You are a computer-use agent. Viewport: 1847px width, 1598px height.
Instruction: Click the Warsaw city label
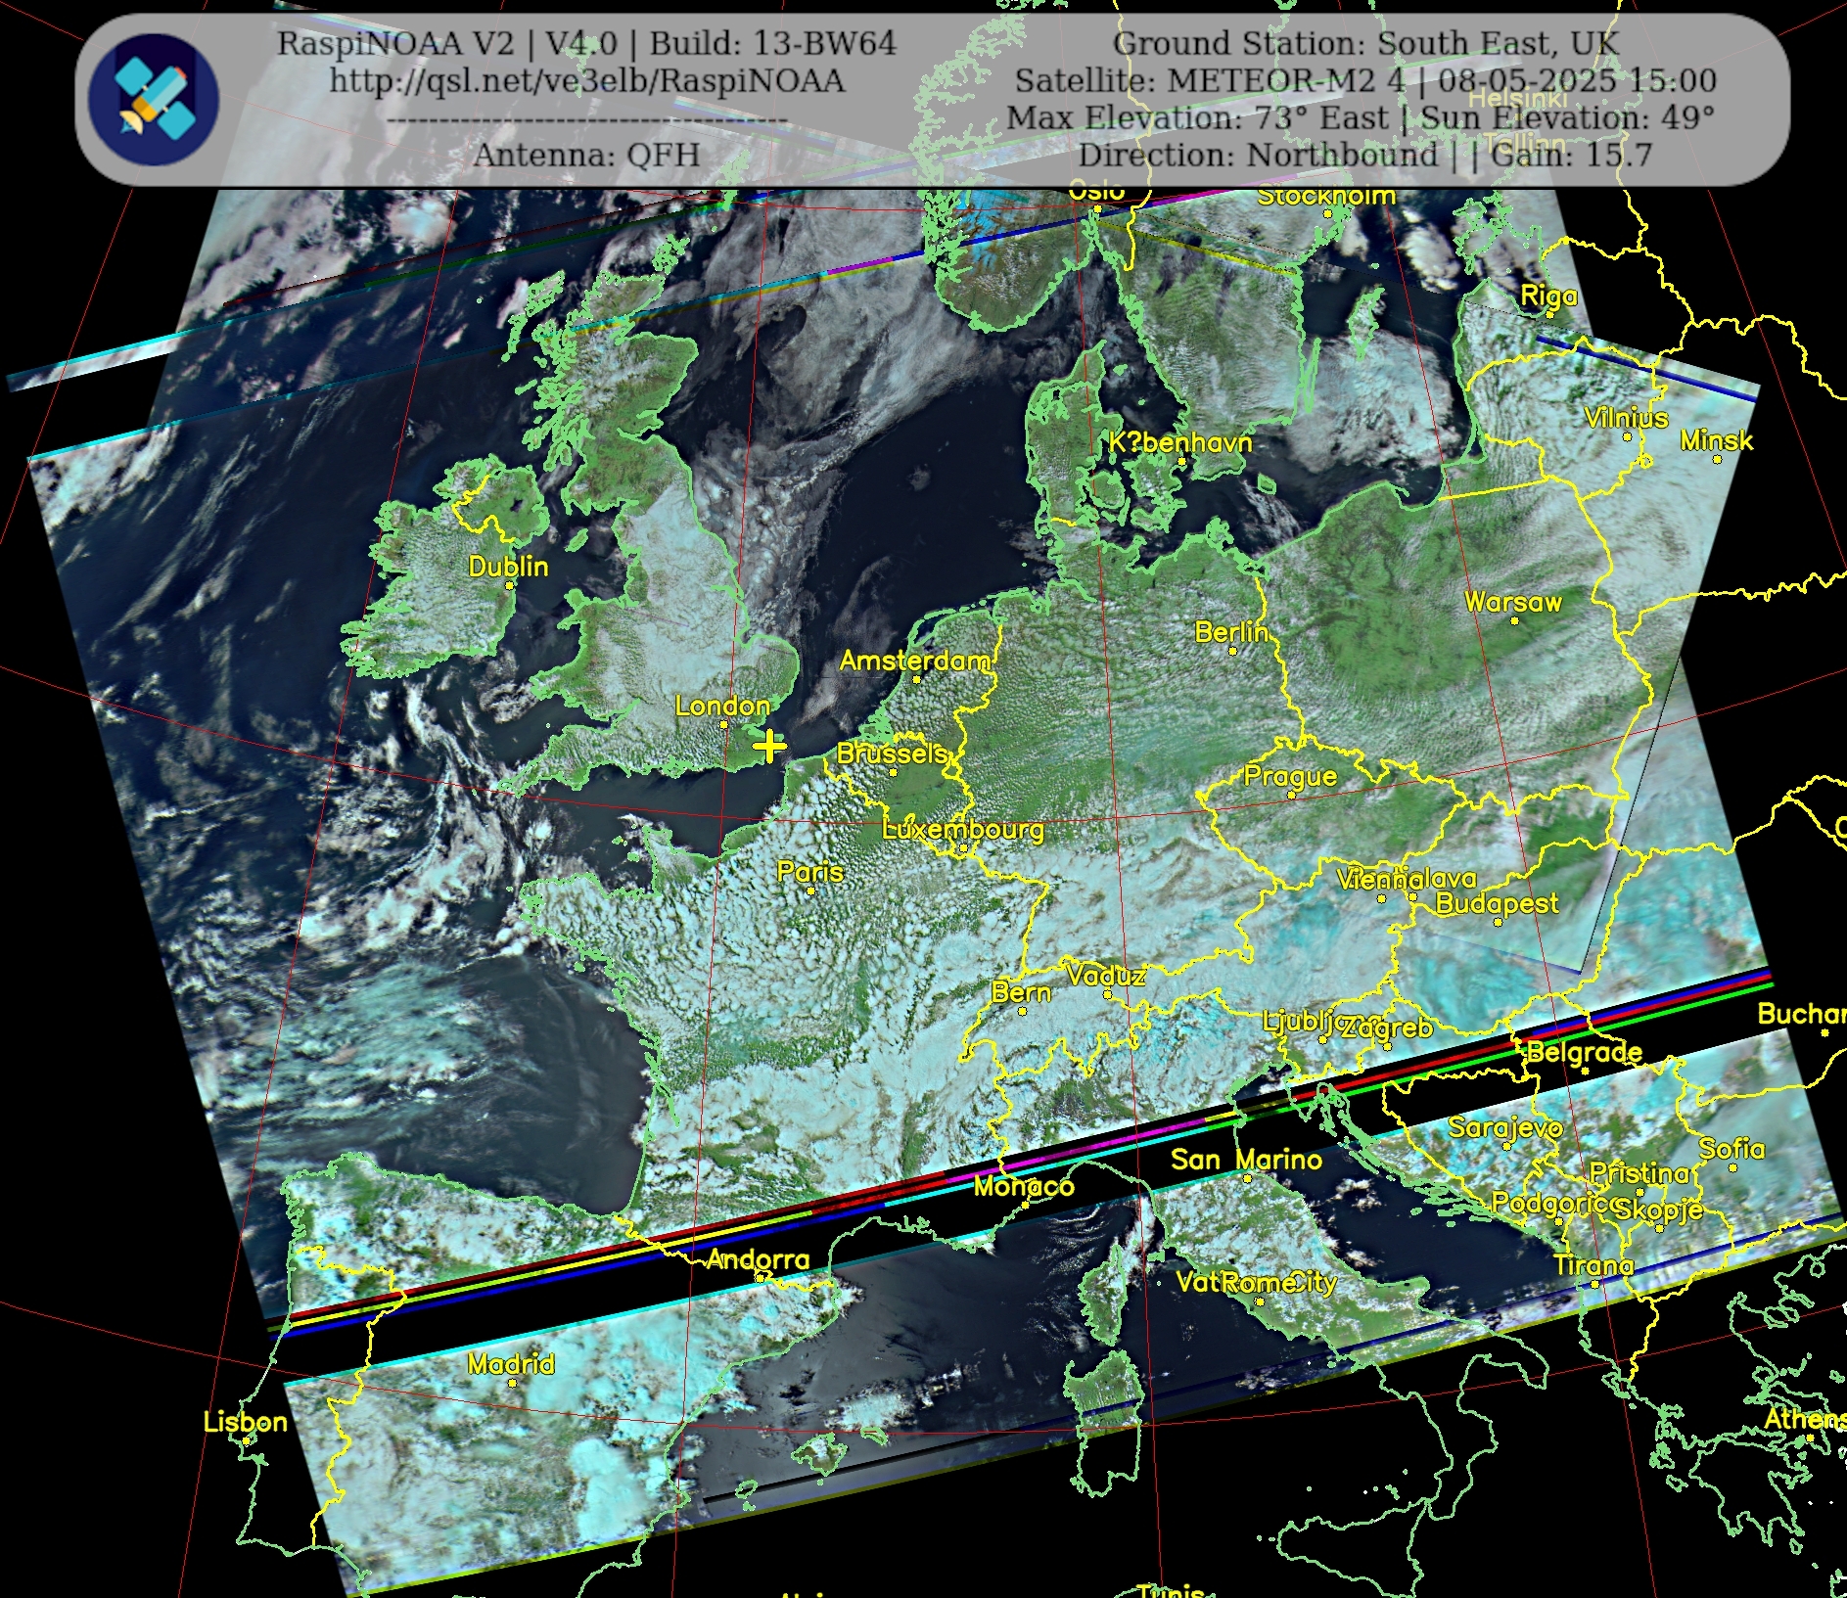click(x=1513, y=602)
